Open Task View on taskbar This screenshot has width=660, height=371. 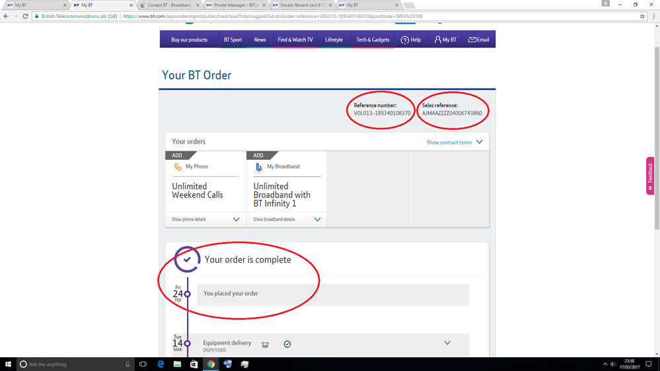[x=143, y=364]
